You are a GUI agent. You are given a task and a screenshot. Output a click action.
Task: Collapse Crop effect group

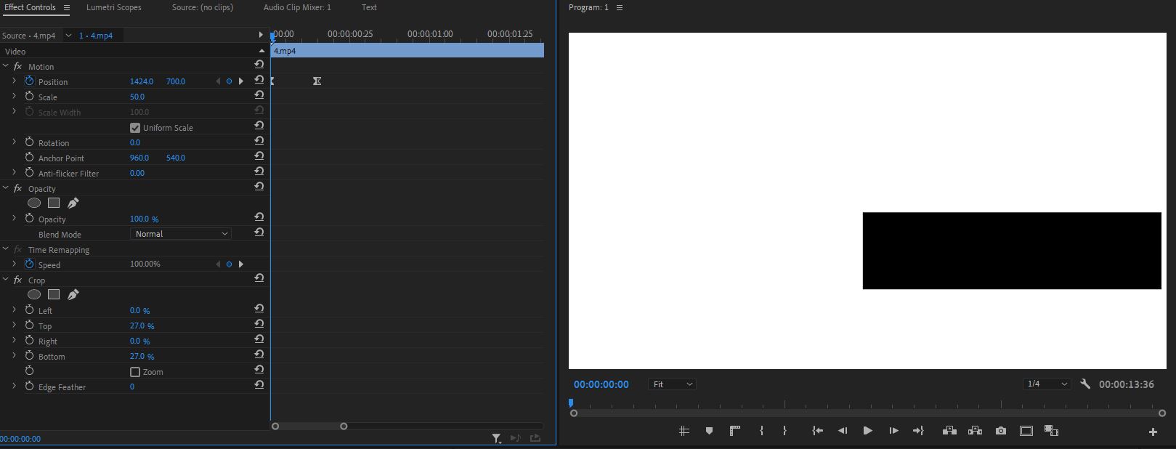click(x=5, y=280)
